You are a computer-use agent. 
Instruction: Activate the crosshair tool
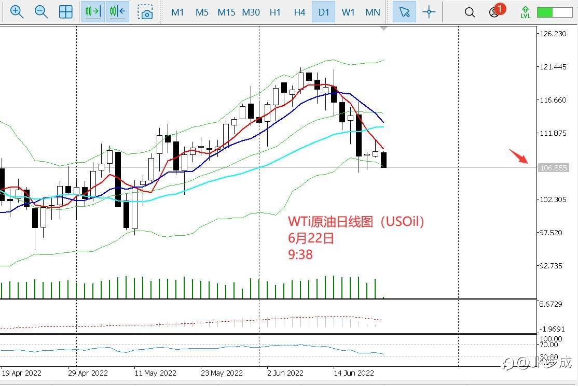[x=429, y=12]
